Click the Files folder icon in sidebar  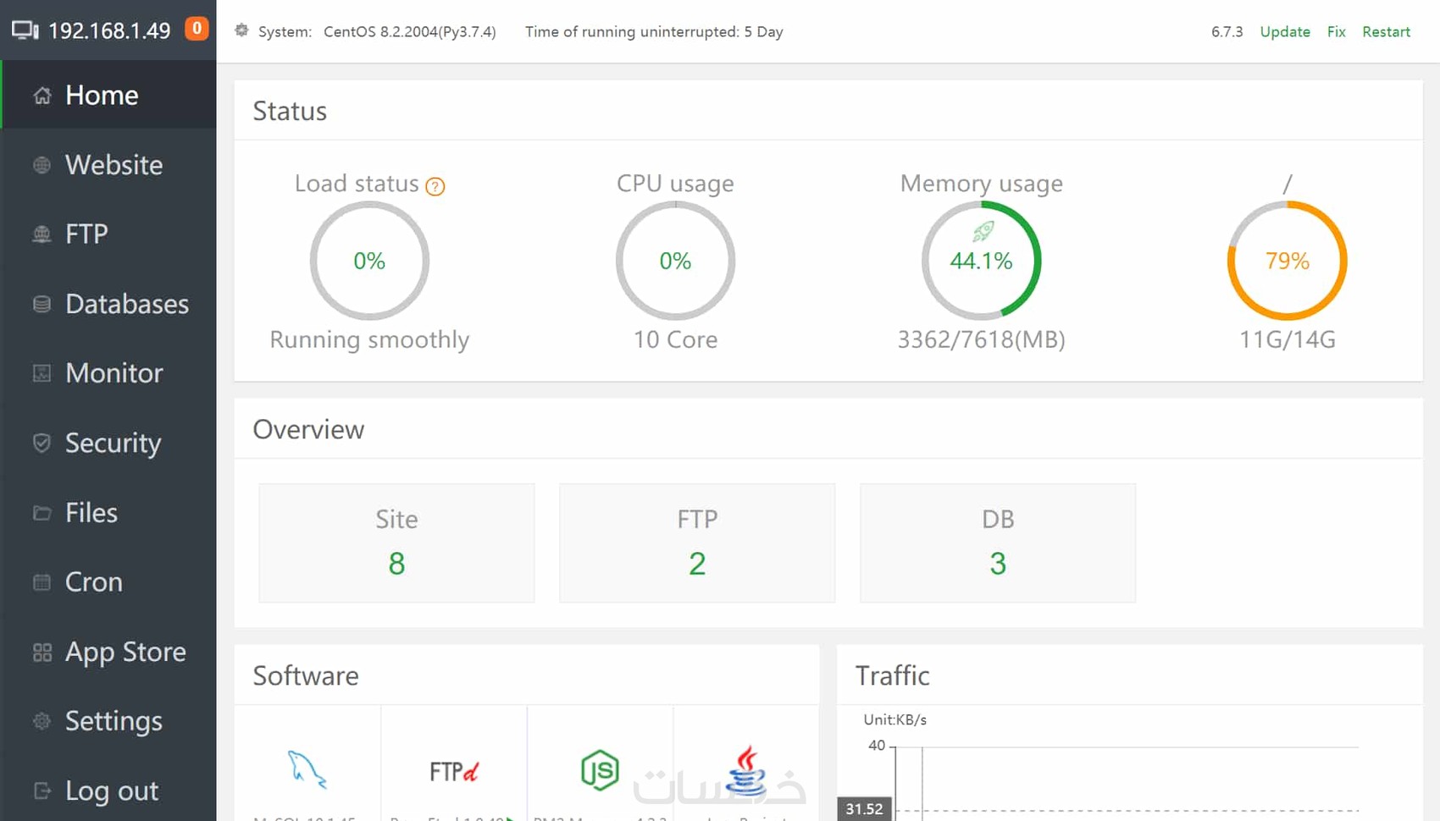coord(42,513)
